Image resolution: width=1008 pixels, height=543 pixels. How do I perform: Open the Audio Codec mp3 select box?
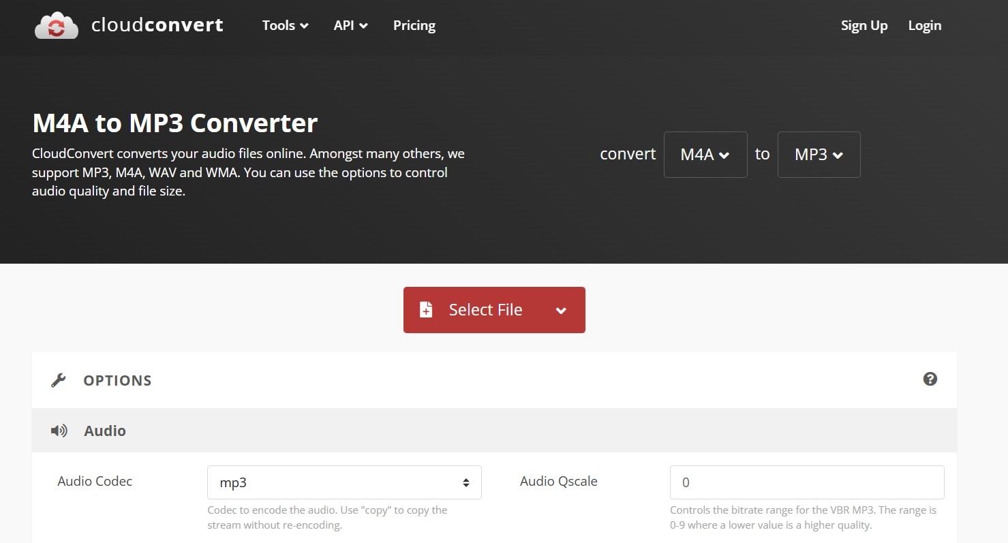(344, 482)
